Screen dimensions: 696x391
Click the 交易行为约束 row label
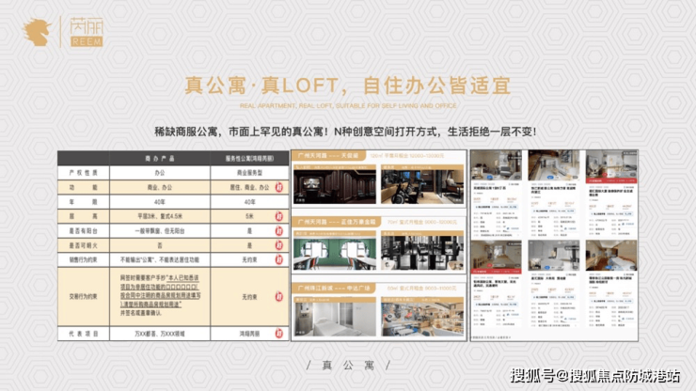point(84,296)
